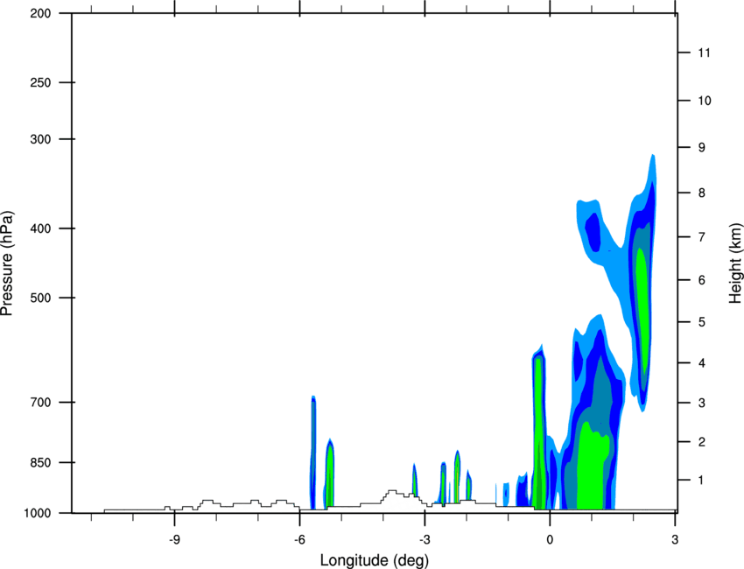
Task: Click the -3 longitude tick label
Action: (425, 539)
